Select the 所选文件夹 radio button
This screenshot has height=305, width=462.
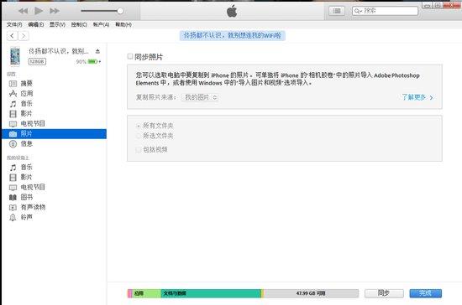tap(139, 136)
